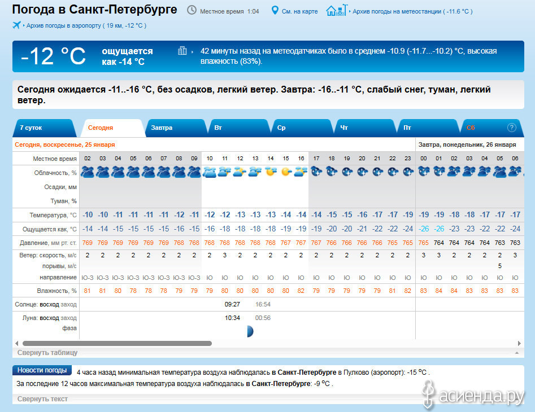The image size is (535, 412).
Task: Click the small triangle right of Свернуть таблицу
Action: point(516,353)
